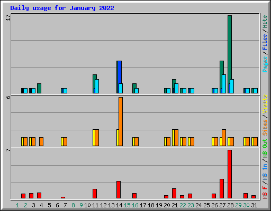Click the tallest red kB bar on day 28
The image size is (271, 211).
[230, 174]
